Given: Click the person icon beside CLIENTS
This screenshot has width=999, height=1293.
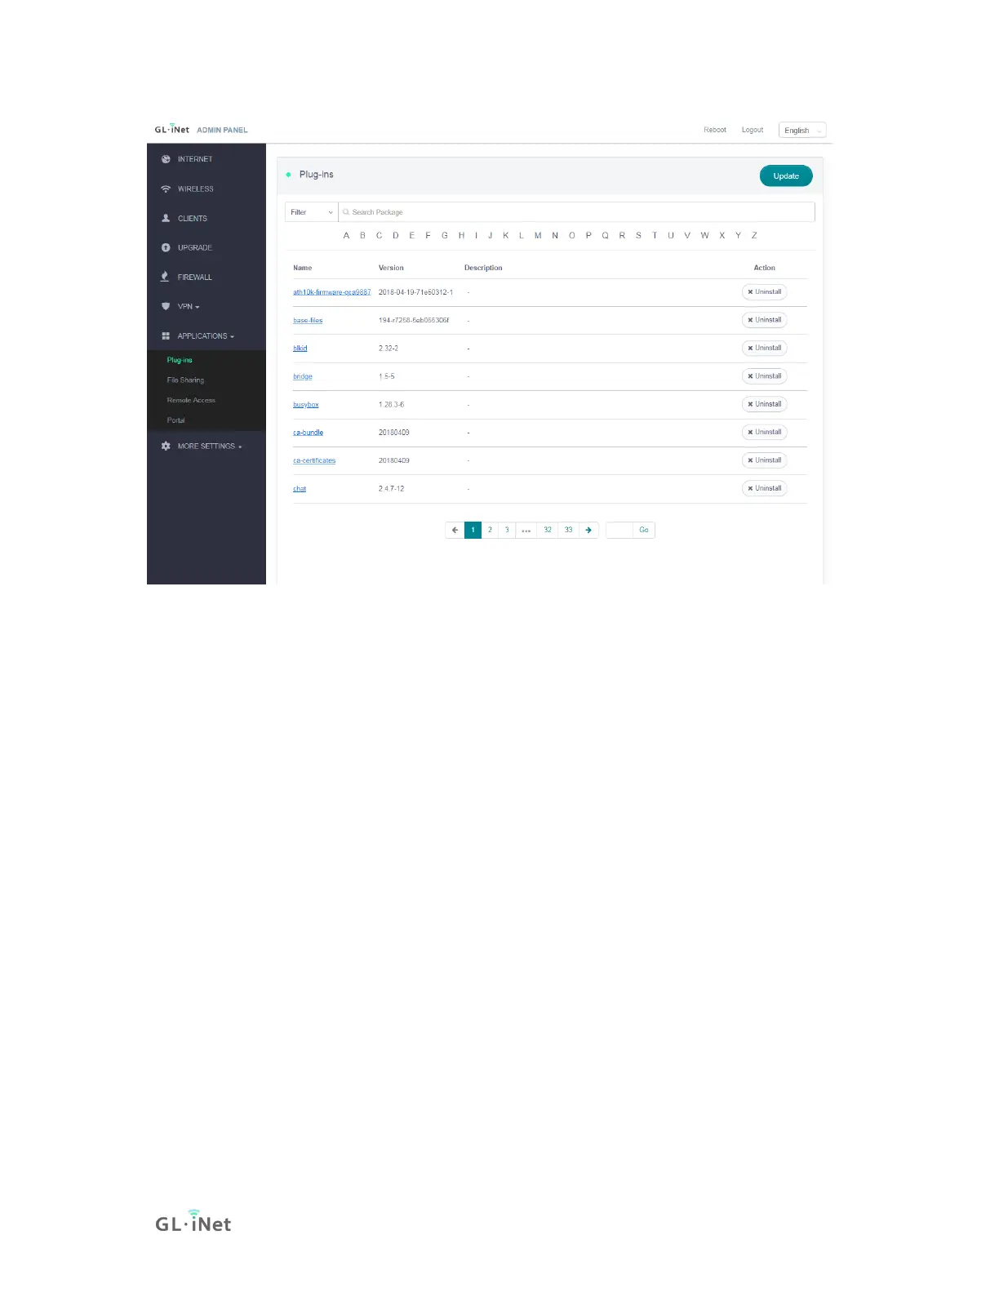Looking at the screenshot, I should [x=166, y=218].
